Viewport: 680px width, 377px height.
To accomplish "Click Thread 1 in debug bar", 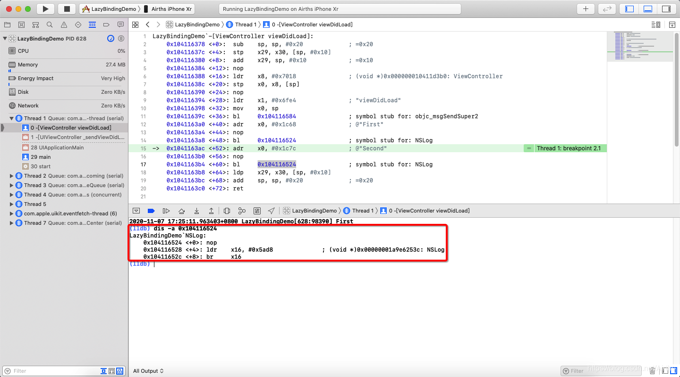I will pyautogui.click(x=358, y=211).
